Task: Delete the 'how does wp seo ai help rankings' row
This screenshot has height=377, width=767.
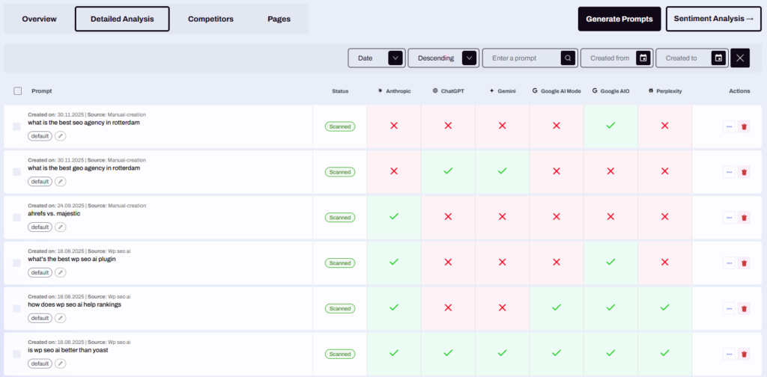Action: 744,308
